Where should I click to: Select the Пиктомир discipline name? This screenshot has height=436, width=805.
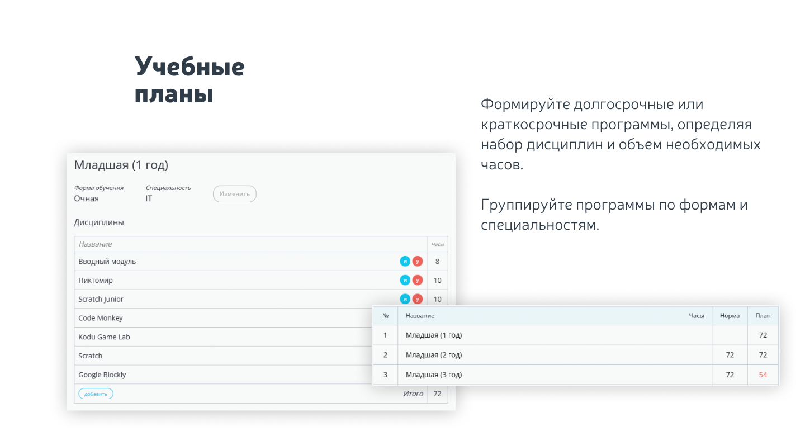coord(96,281)
